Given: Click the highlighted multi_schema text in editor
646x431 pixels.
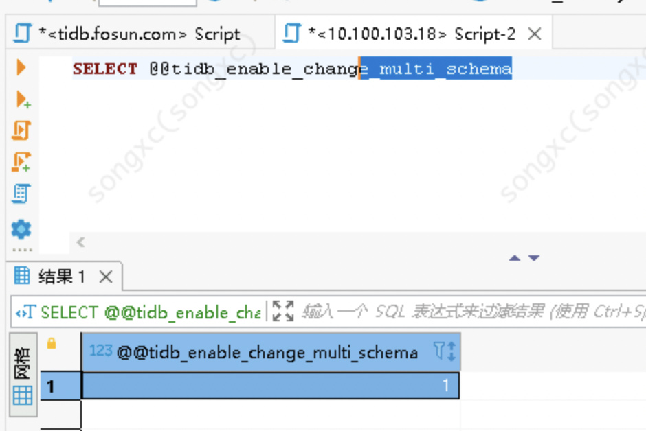Looking at the screenshot, I should (x=436, y=68).
